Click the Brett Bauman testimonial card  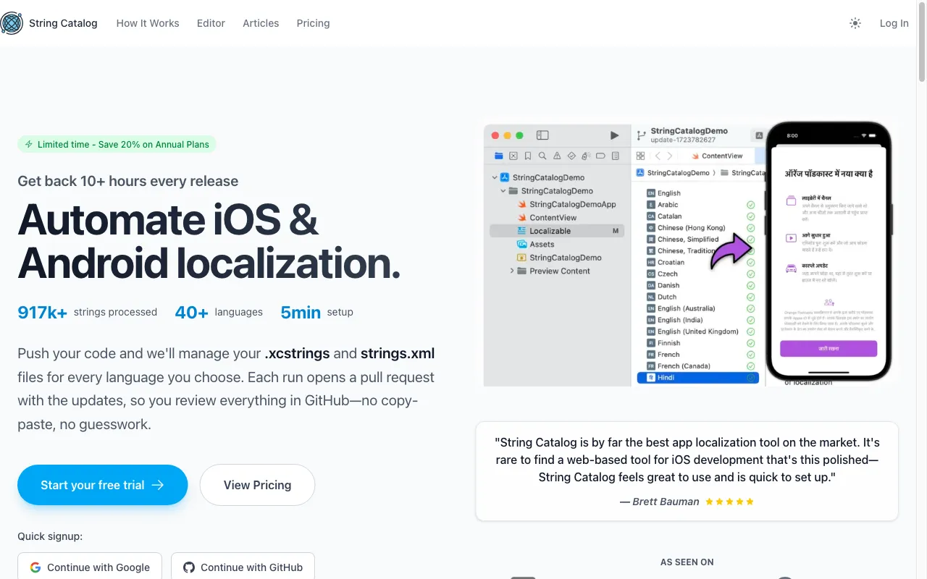click(687, 471)
